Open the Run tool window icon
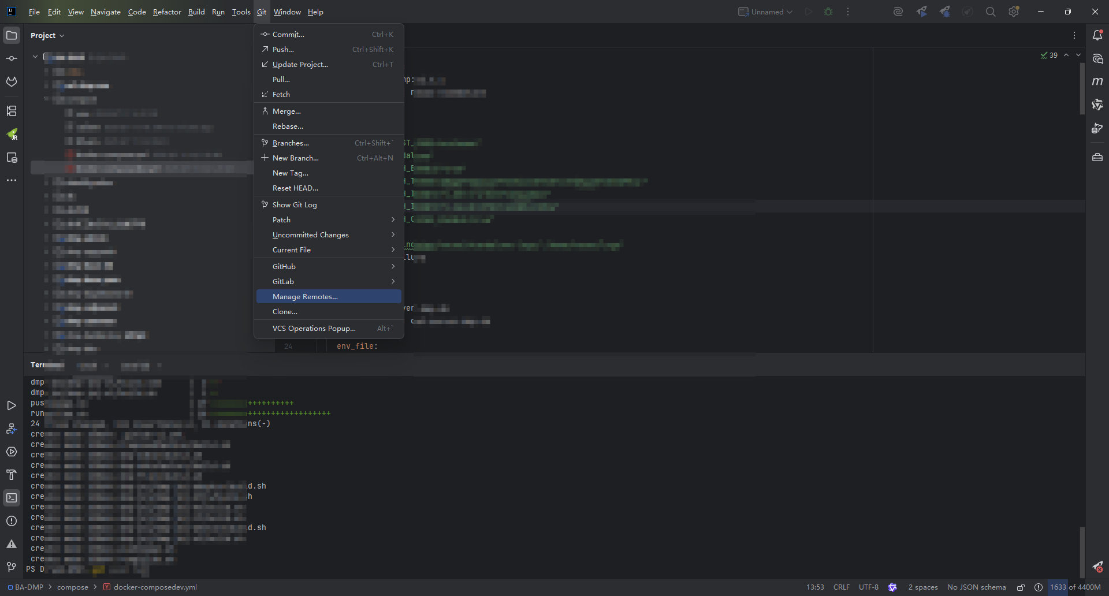Viewport: 1109px width, 596px height. [12, 405]
